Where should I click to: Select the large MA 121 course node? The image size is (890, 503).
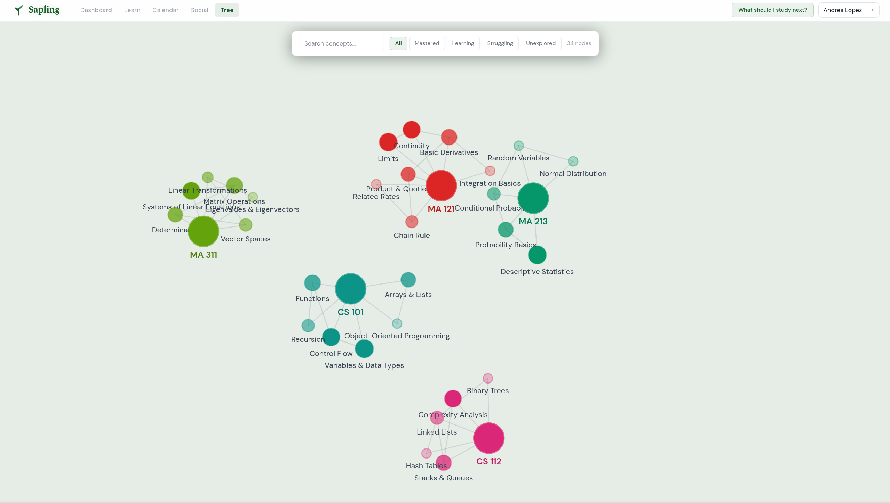pos(441,186)
